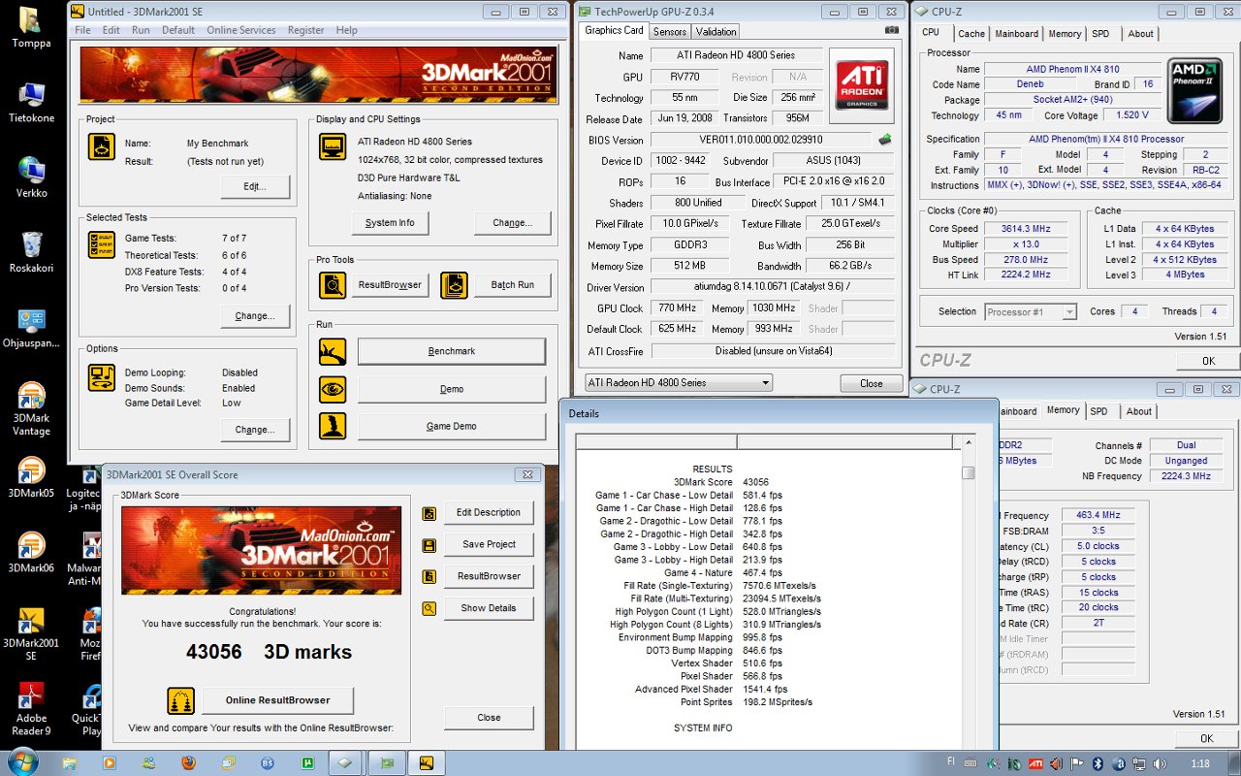The image size is (1241, 776).
Task: Click the Details scrollbar up arrow
Action: 968,442
